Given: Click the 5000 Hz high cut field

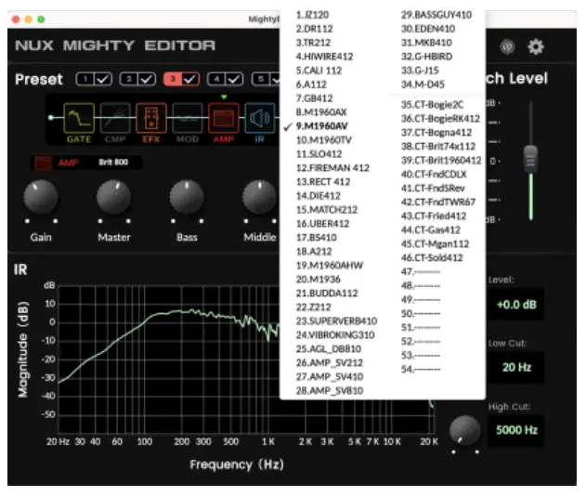Looking at the screenshot, I should [516, 430].
